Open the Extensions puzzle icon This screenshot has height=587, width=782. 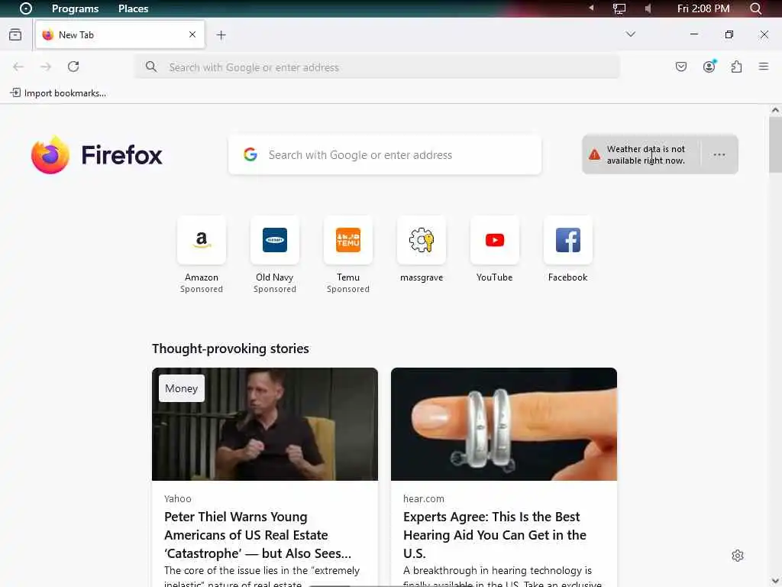coord(736,67)
